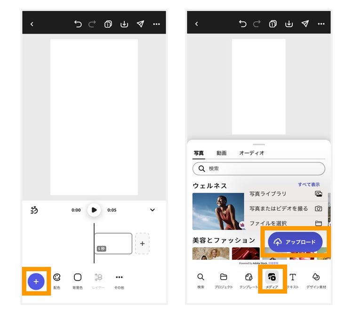The height and width of the screenshot is (314, 353).
Task: Open the pages icon in the left screen
Action: click(108, 24)
